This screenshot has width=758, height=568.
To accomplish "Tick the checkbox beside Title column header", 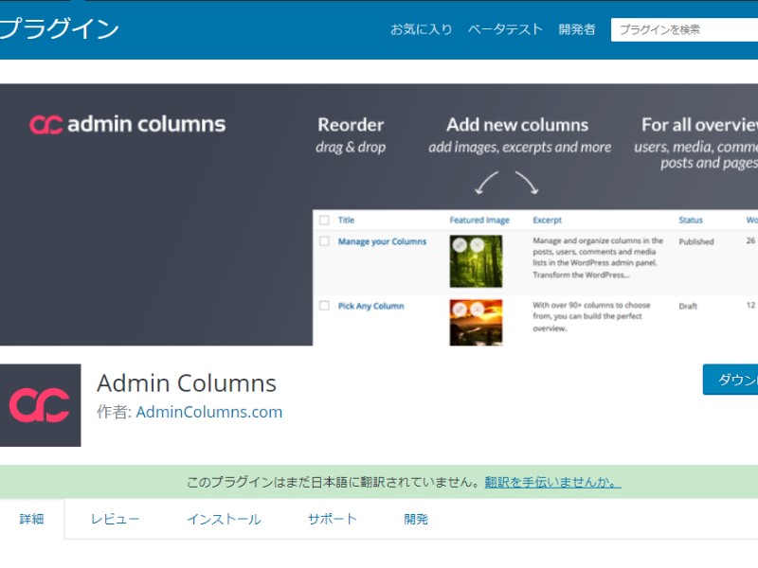I will 324,220.
